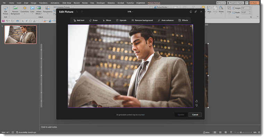Expand the 31% zoom level dropdown
Viewport: 266px width, 139px height.
(130, 12)
